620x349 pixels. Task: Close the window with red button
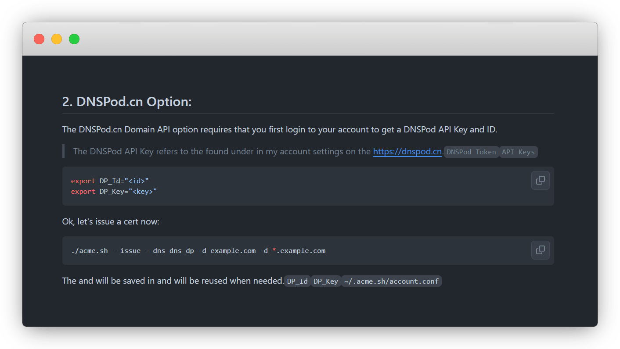point(39,39)
